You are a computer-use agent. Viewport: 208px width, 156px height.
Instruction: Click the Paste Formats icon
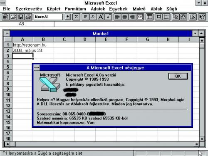click(183, 17)
